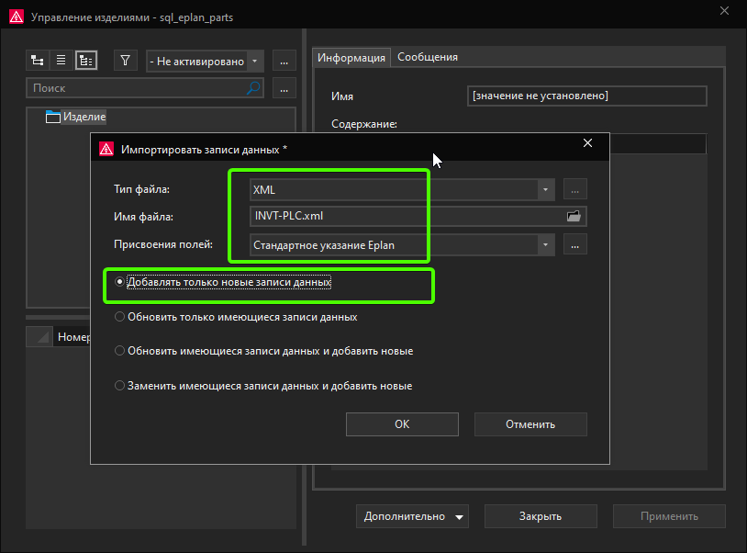Viewport: 747px width, 553px height.
Task: Select the tree view icon in the toolbar
Action: click(38, 61)
